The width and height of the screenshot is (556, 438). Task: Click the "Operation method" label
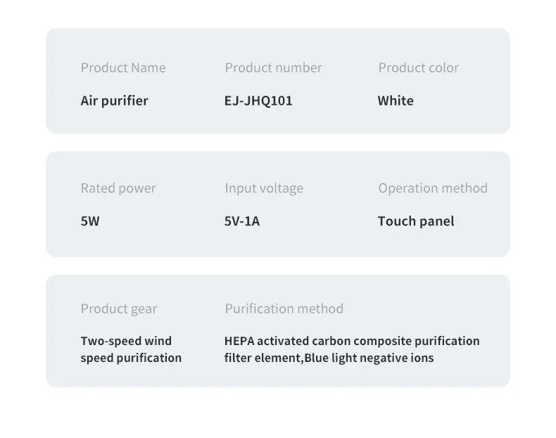coord(433,188)
